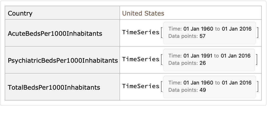
Task: Click the United States entity link
Action: pyautogui.click(x=143, y=13)
